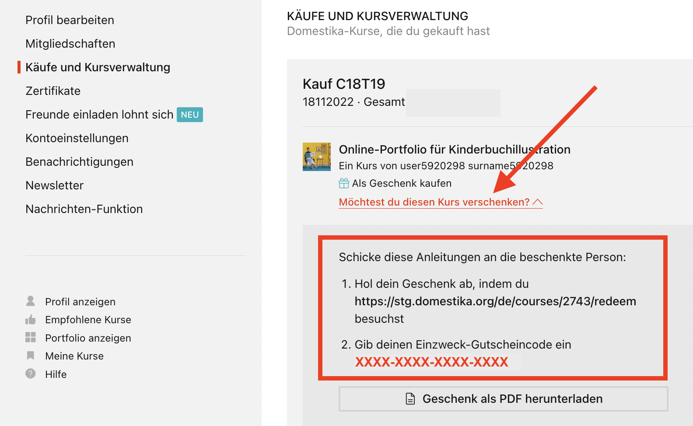Open the course thumbnail image
Image resolution: width=693 pixels, height=426 pixels.
point(317,157)
